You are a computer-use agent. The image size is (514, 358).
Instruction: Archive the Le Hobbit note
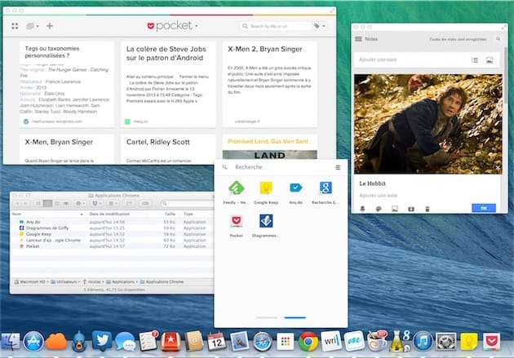point(411,209)
